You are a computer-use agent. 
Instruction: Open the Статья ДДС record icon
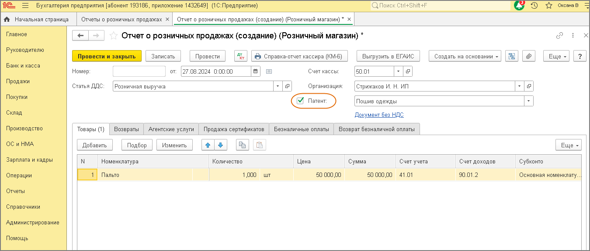pyautogui.click(x=287, y=86)
